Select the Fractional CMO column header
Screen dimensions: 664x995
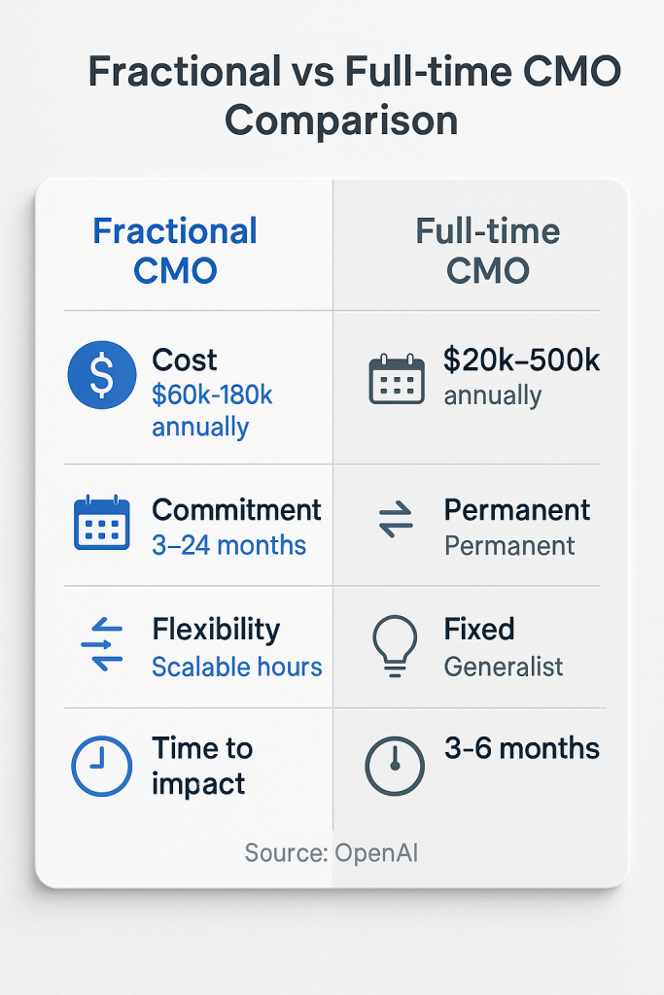(x=175, y=251)
